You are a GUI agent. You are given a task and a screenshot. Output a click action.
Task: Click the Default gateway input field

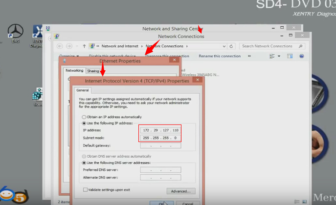[160, 146]
